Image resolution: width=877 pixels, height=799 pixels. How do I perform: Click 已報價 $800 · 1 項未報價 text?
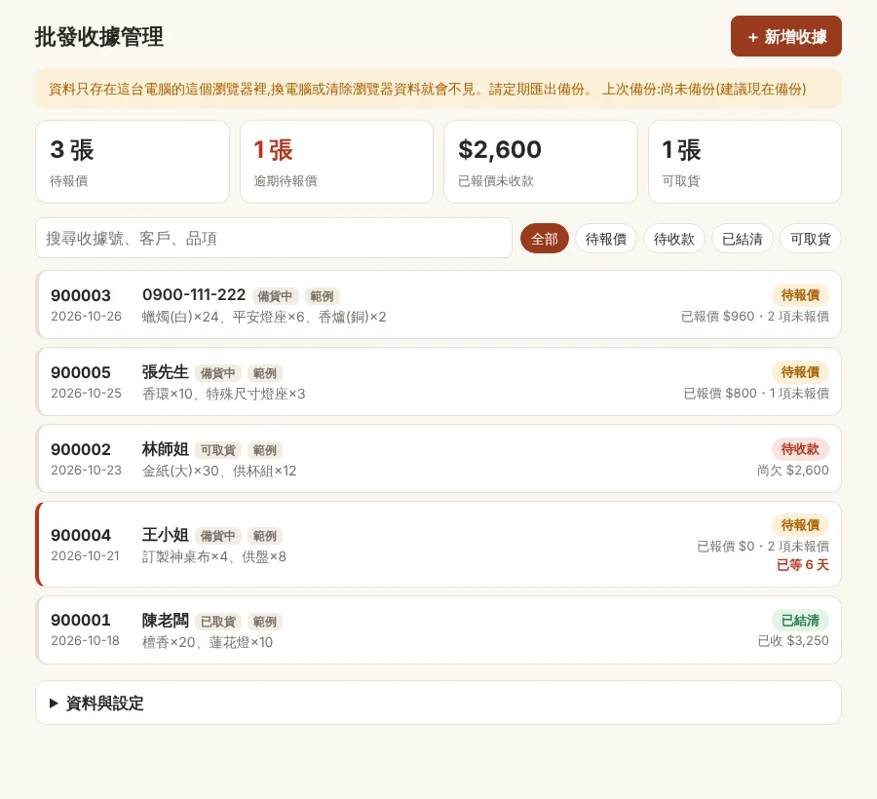coord(756,394)
